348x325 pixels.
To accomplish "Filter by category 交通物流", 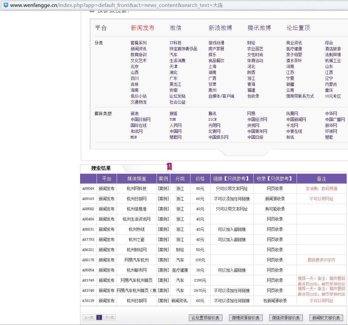I will tap(138, 102).
